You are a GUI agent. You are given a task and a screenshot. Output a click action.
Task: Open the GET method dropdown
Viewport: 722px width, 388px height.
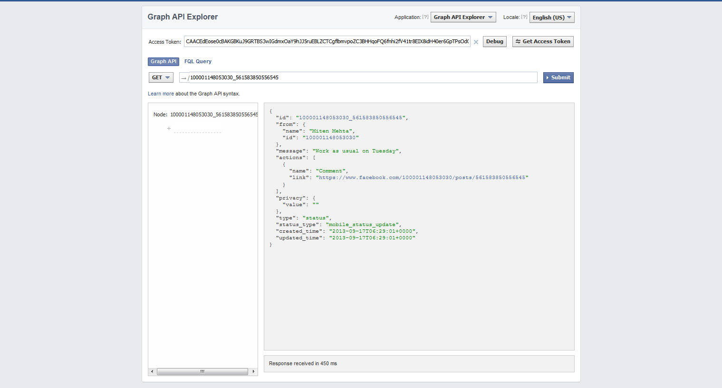(161, 77)
